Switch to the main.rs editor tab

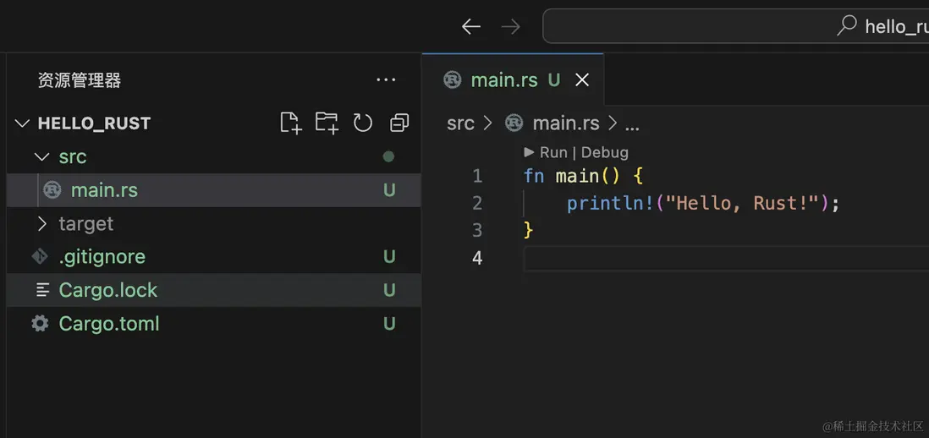click(503, 80)
